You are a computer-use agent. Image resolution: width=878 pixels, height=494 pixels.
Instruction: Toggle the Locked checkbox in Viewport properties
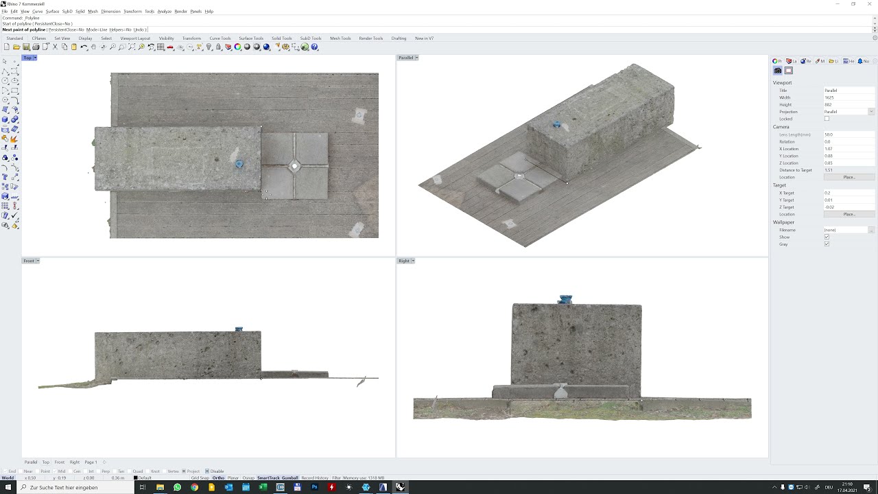tap(827, 119)
